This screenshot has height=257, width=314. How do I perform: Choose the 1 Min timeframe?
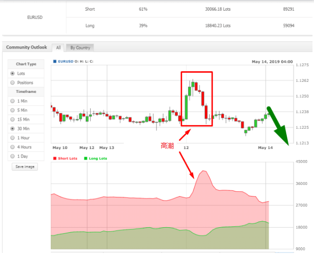pyautogui.click(x=13, y=101)
